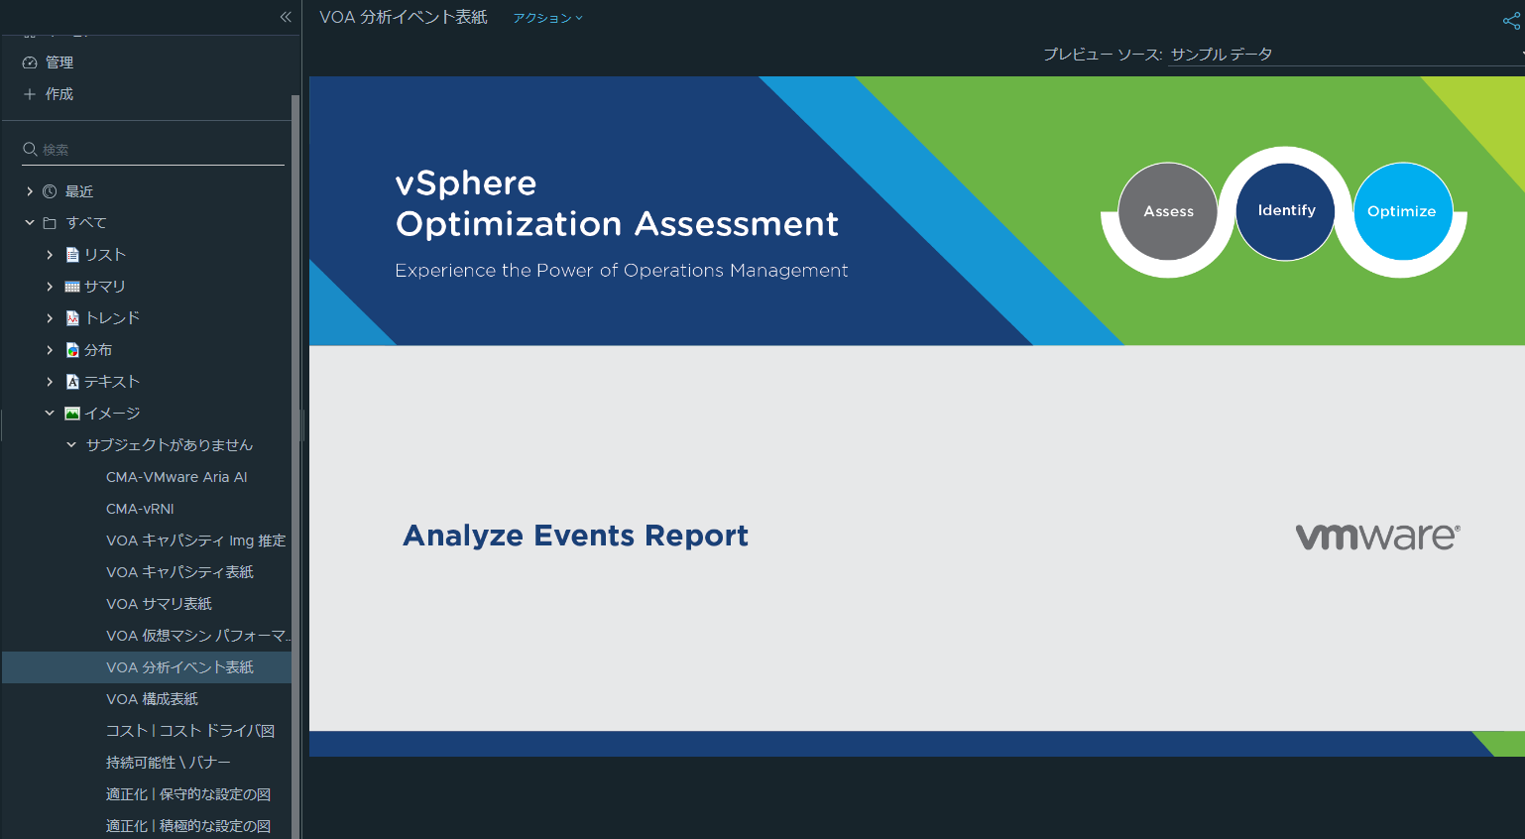The width and height of the screenshot is (1525, 839).
Task: Open the 作成 page
Action: coord(59,94)
